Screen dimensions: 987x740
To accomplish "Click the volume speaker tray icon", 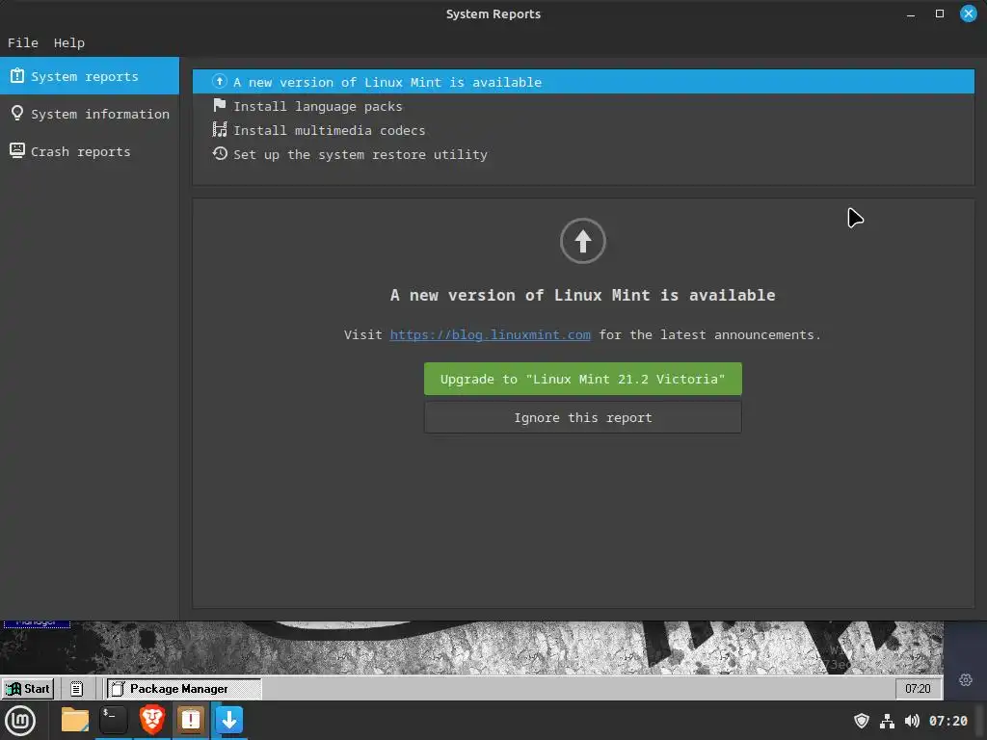I will [912, 721].
